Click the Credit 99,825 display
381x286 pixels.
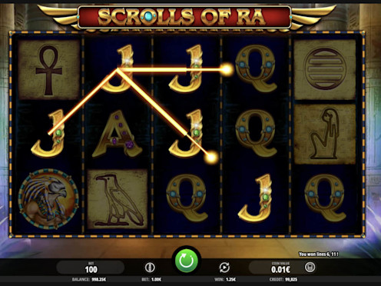283,280
